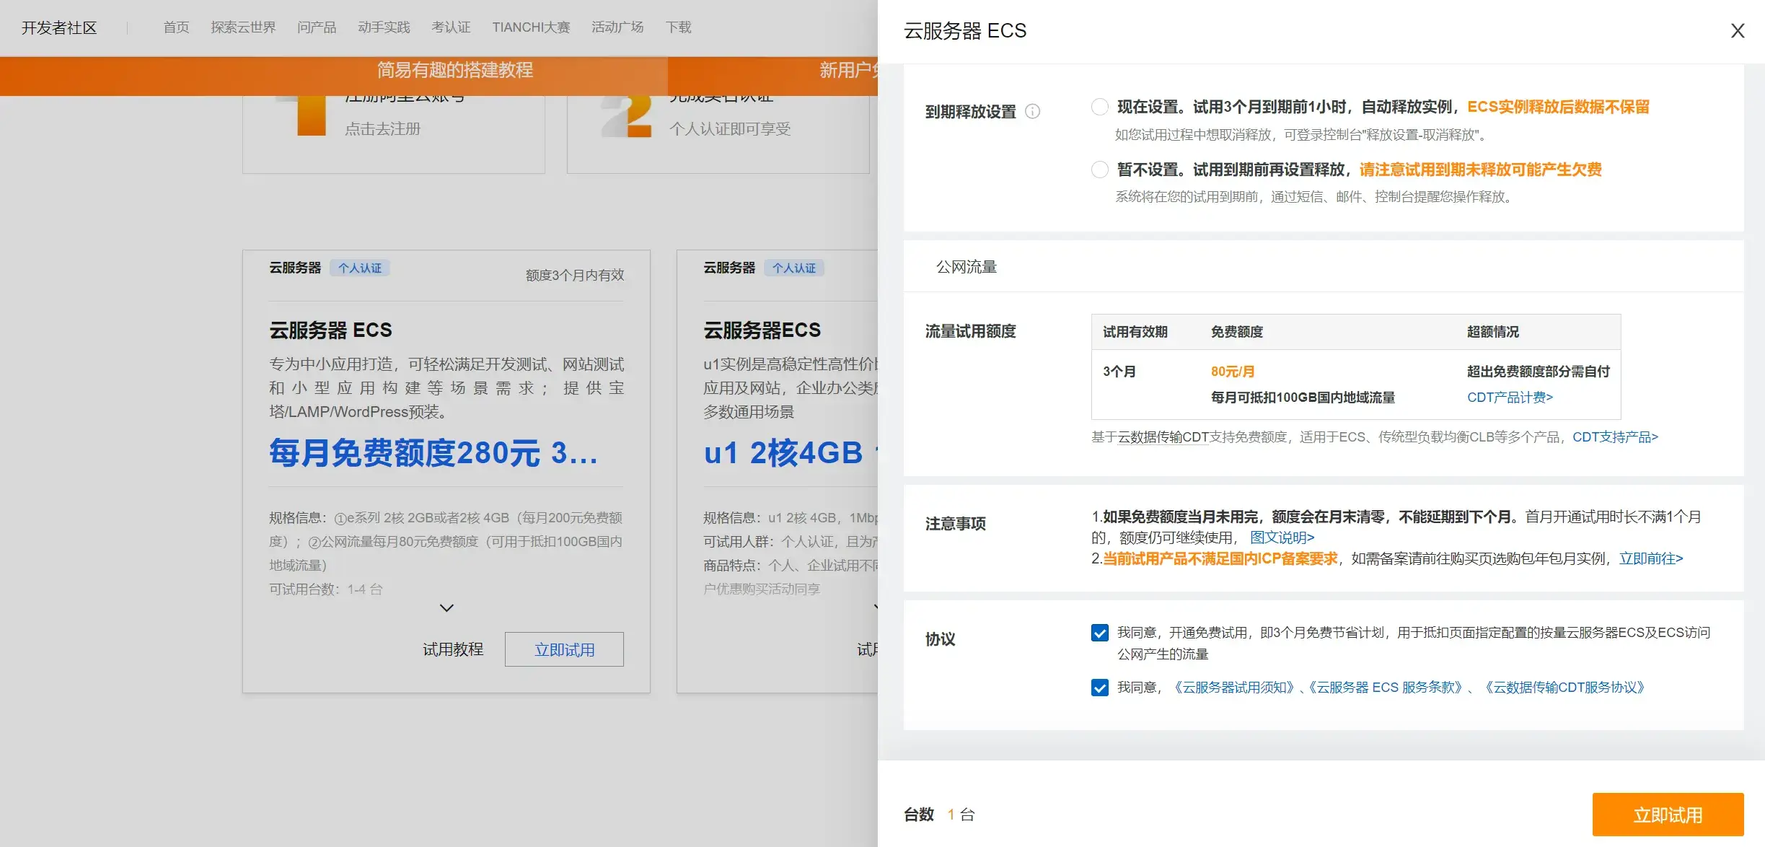The width and height of the screenshot is (1765, 847).
Task: Expand the 云服务器 ECS card details chevron
Action: click(x=446, y=608)
